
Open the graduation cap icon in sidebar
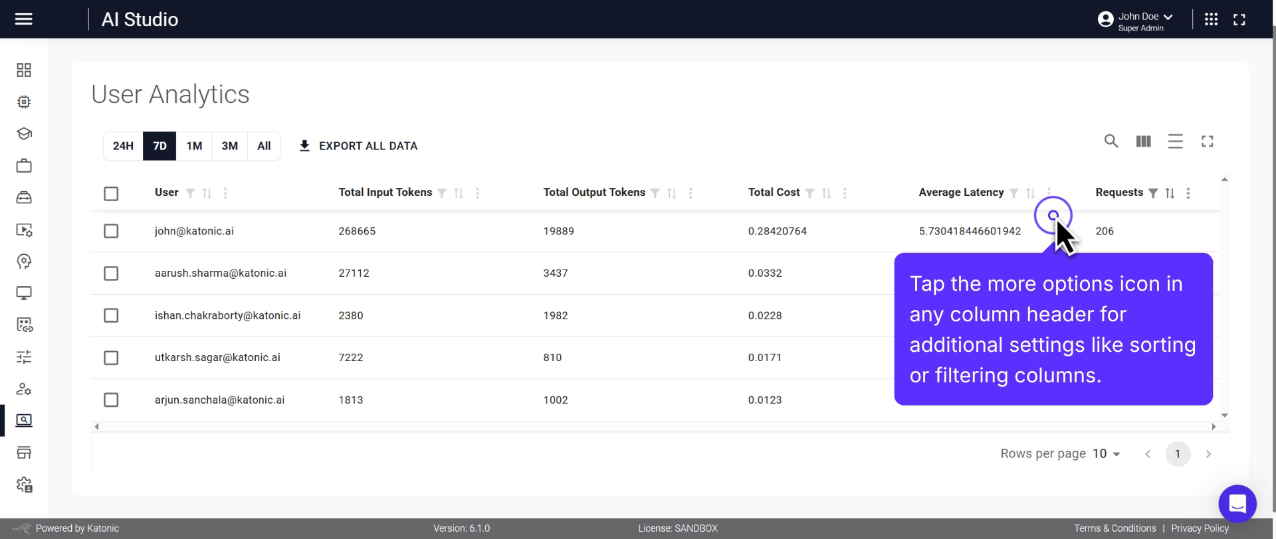pos(24,134)
